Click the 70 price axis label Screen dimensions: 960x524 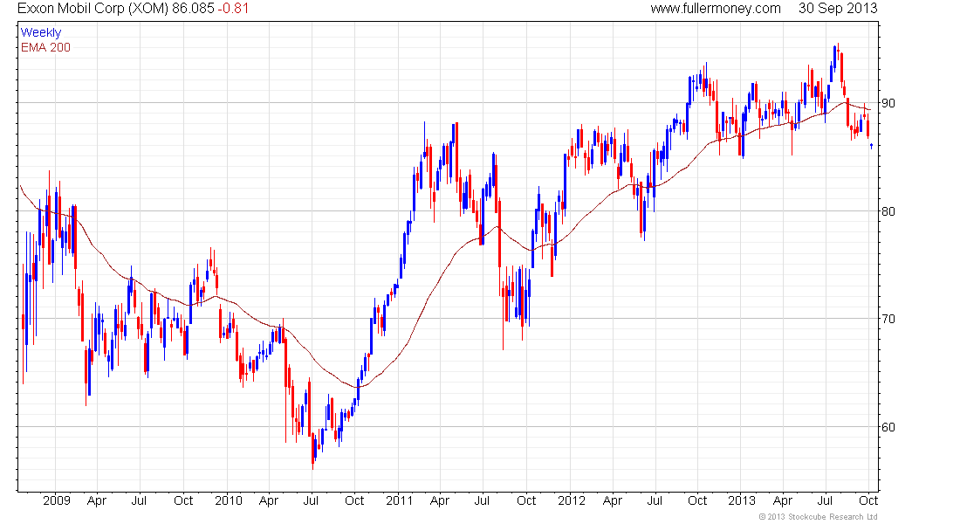pos(888,319)
